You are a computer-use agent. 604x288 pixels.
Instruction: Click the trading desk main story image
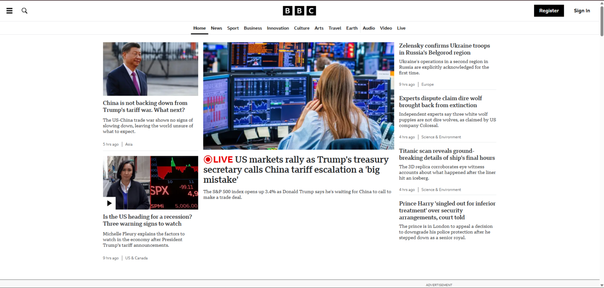coord(298,96)
